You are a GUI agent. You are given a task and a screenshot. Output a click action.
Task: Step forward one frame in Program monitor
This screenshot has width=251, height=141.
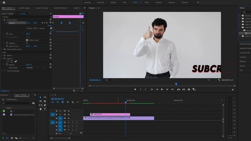(167, 89)
